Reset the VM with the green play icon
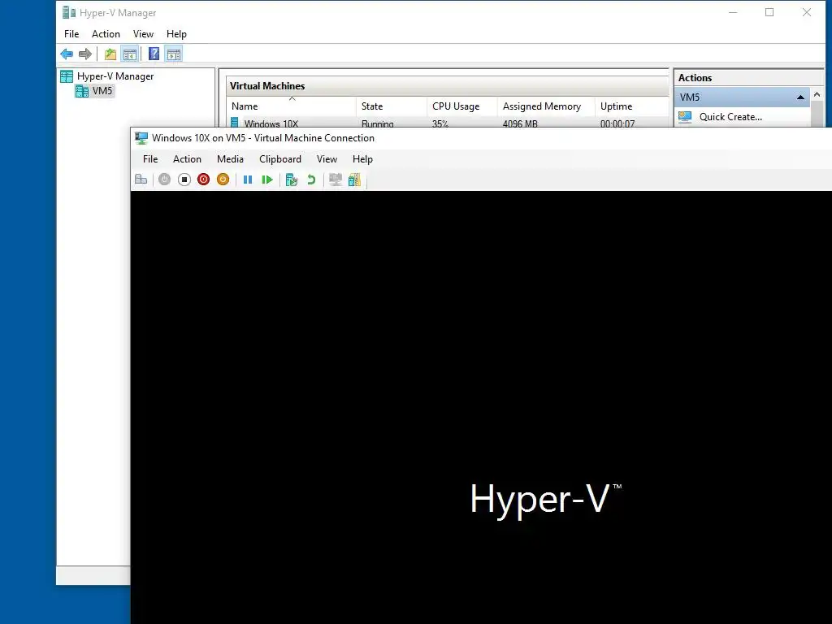This screenshot has width=832, height=624. coord(266,180)
